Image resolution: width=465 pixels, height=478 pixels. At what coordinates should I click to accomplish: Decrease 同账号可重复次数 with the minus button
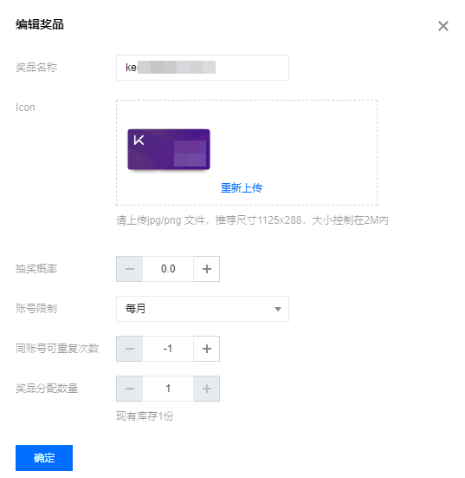(129, 349)
